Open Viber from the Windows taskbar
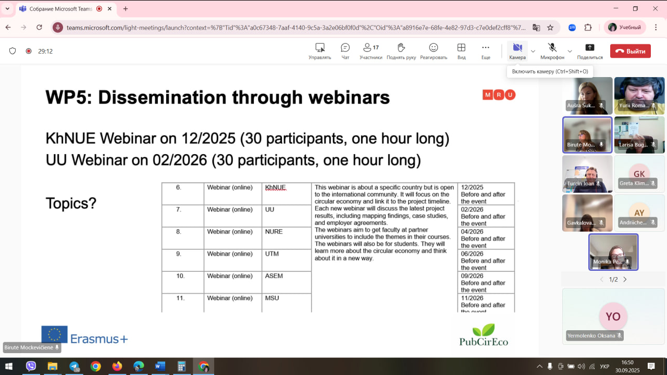The width and height of the screenshot is (667, 375). click(x=31, y=366)
